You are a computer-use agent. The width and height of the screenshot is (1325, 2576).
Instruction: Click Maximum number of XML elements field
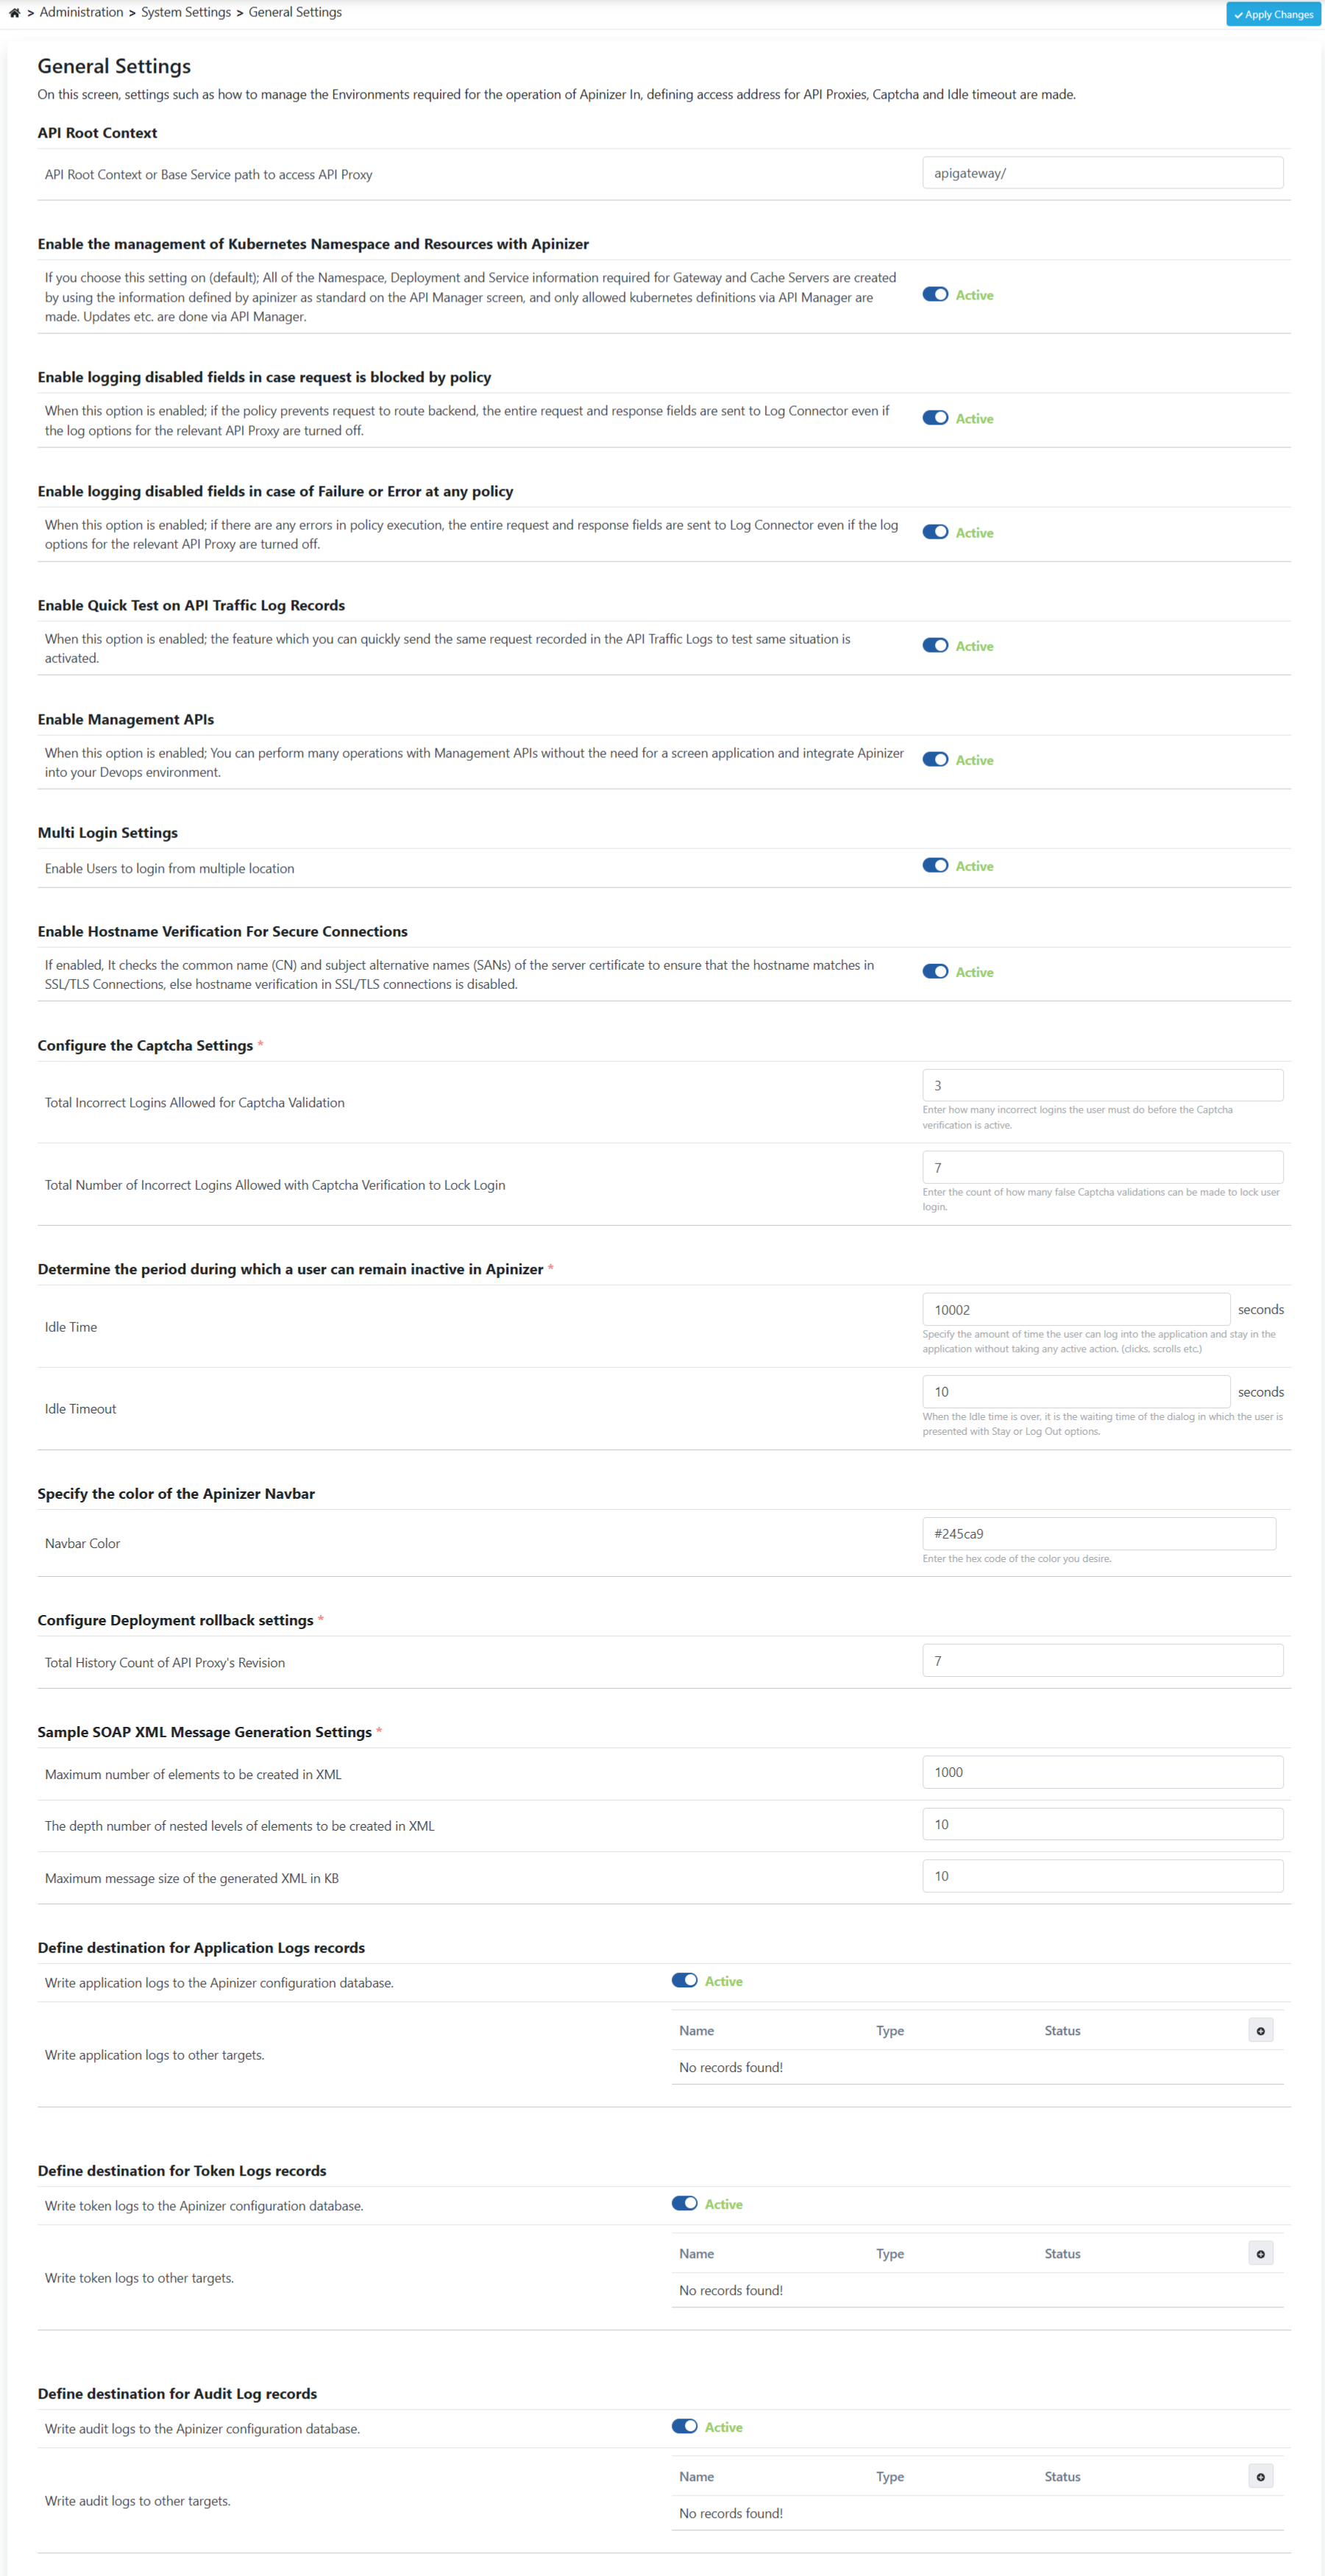tap(1102, 1772)
